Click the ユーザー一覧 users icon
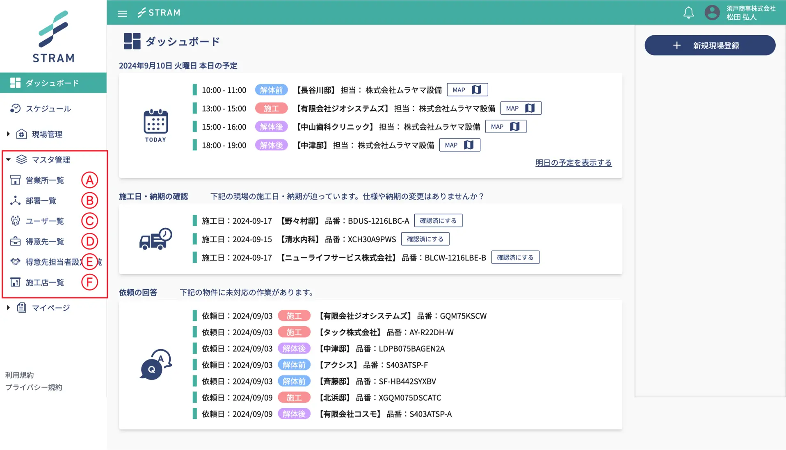Screen dimensions: 786x450 point(15,221)
